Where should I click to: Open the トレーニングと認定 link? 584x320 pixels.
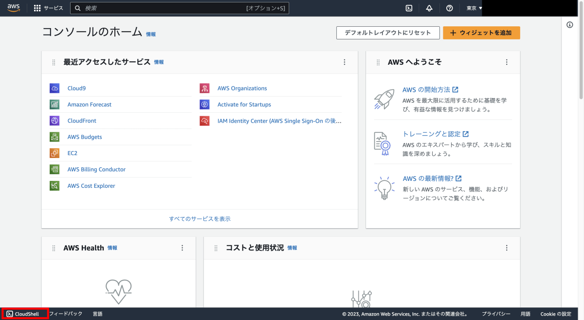[436, 134]
